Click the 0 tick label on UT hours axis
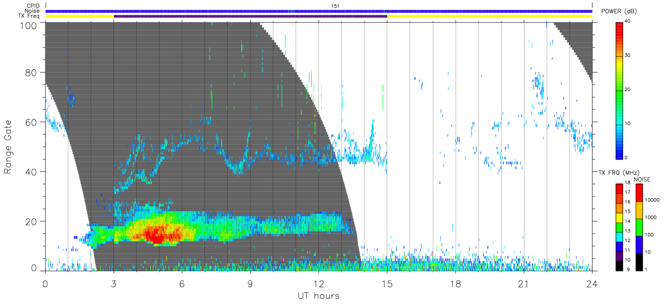Screen dimensions: 666x307 pyautogui.click(x=46, y=283)
